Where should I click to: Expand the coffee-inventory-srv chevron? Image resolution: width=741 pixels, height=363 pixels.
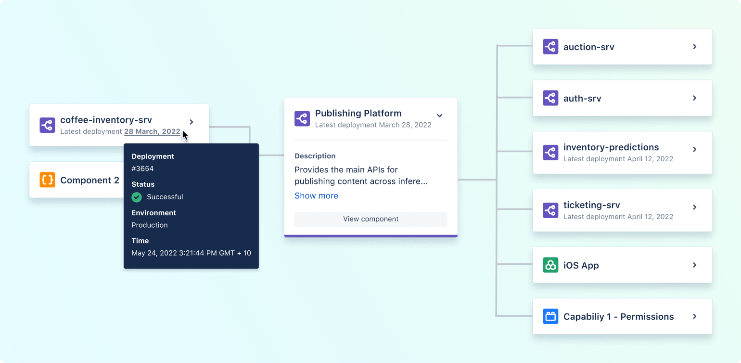pyautogui.click(x=191, y=122)
